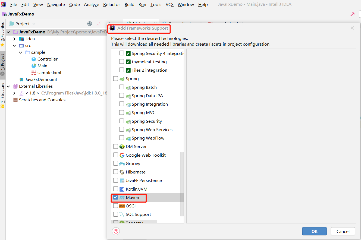Collapse the src folder
The width and height of the screenshot is (361, 240).
tap(14, 46)
